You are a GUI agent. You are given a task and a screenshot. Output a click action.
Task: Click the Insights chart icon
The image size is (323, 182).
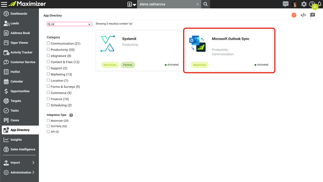click(6, 140)
